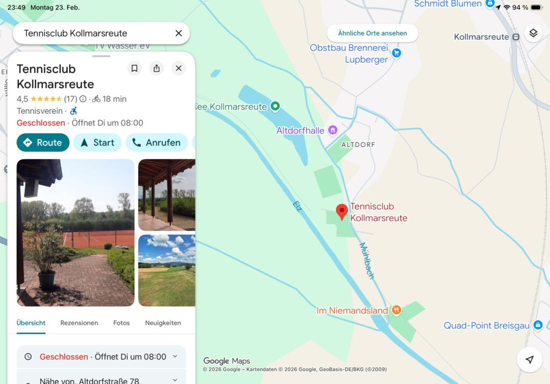This screenshot has height=384, width=550.
Task: Expand opening hours Geschlossen row
Action: [x=102, y=357]
